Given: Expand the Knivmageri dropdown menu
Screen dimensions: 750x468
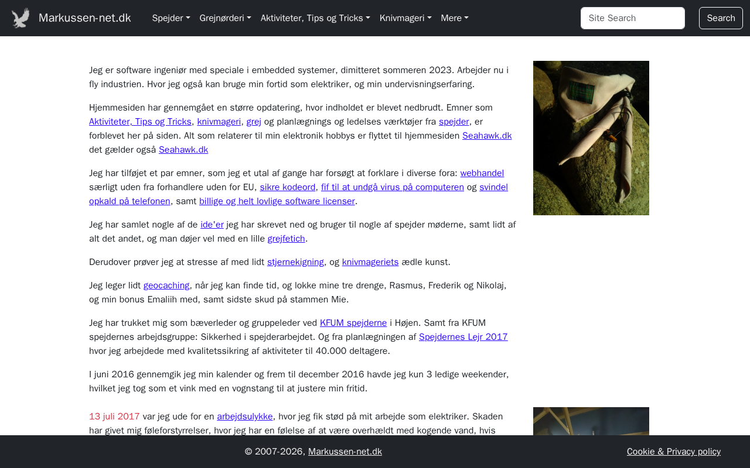Looking at the screenshot, I should (405, 18).
